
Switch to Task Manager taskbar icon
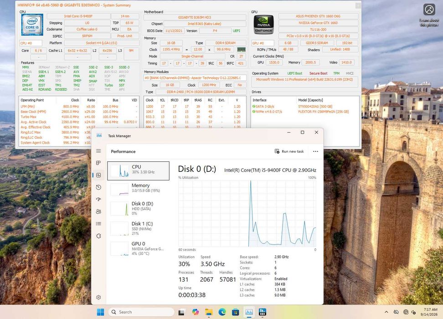[249, 312]
